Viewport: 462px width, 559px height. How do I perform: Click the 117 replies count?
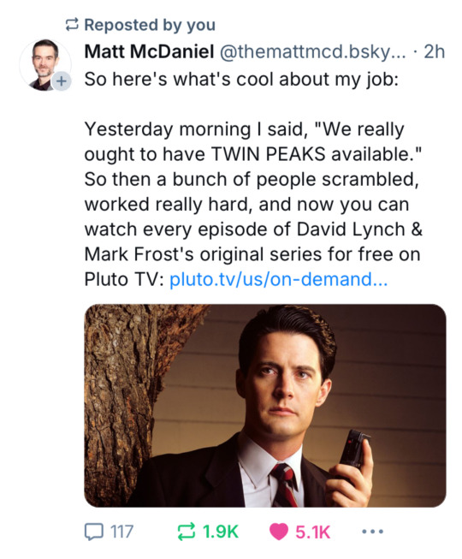[x=121, y=532]
